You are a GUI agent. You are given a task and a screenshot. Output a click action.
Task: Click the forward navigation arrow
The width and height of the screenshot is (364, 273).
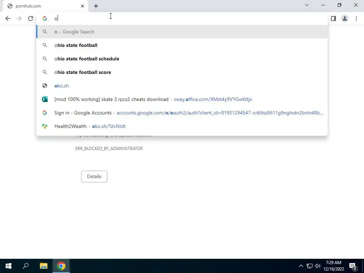click(x=19, y=18)
